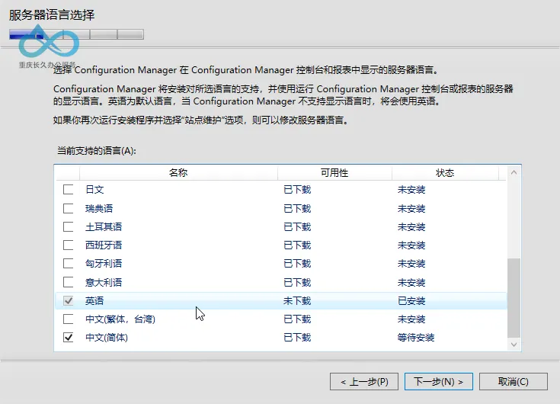Toggle the 英语 language checkbox
The width and height of the screenshot is (560, 404).
(x=69, y=301)
